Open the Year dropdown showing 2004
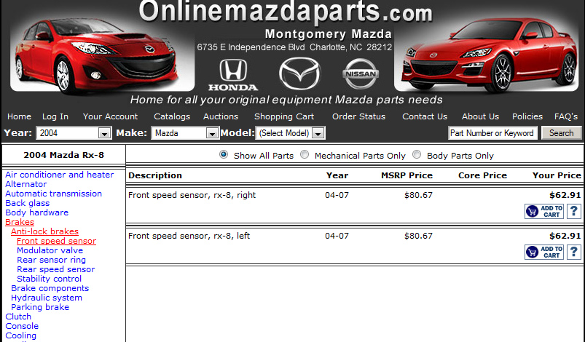The width and height of the screenshot is (585, 342). tap(74, 133)
